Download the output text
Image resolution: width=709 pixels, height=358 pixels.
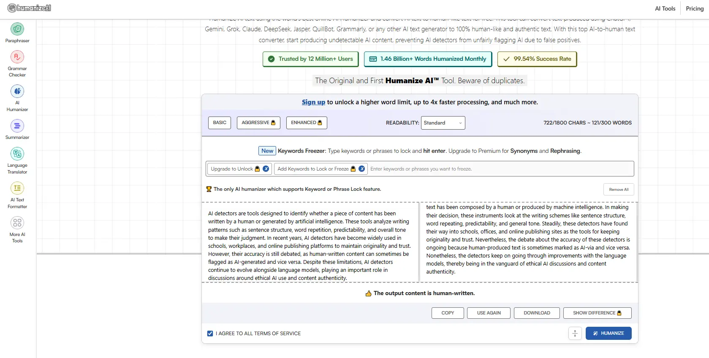point(537,313)
